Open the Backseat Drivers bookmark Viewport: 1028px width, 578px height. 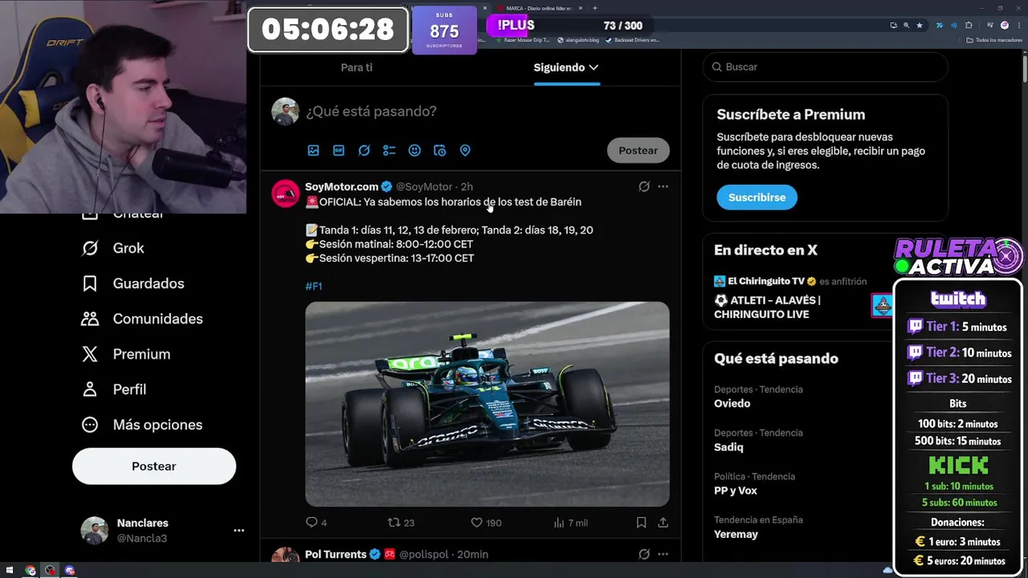(632, 39)
